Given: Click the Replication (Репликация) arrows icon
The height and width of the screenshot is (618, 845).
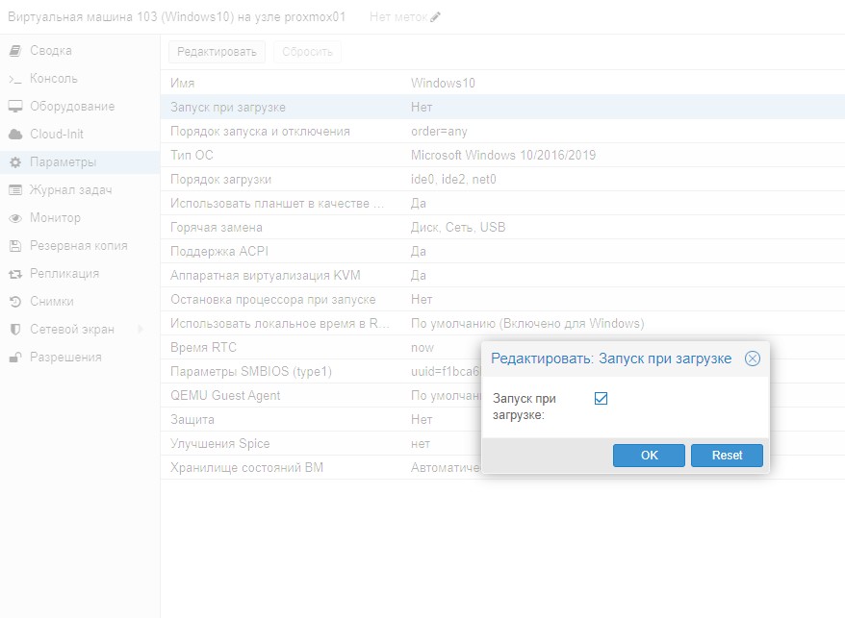Looking at the screenshot, I should tap(15, 274).
